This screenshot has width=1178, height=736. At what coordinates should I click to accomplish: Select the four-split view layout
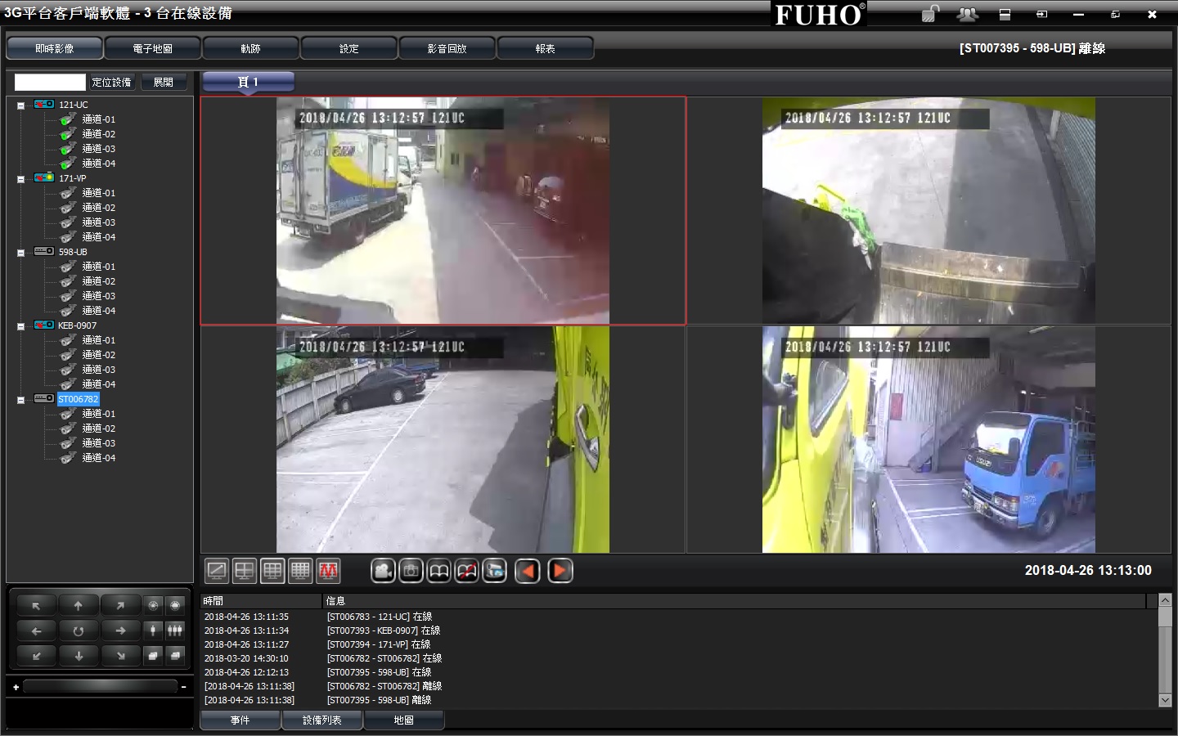(245, 571)
